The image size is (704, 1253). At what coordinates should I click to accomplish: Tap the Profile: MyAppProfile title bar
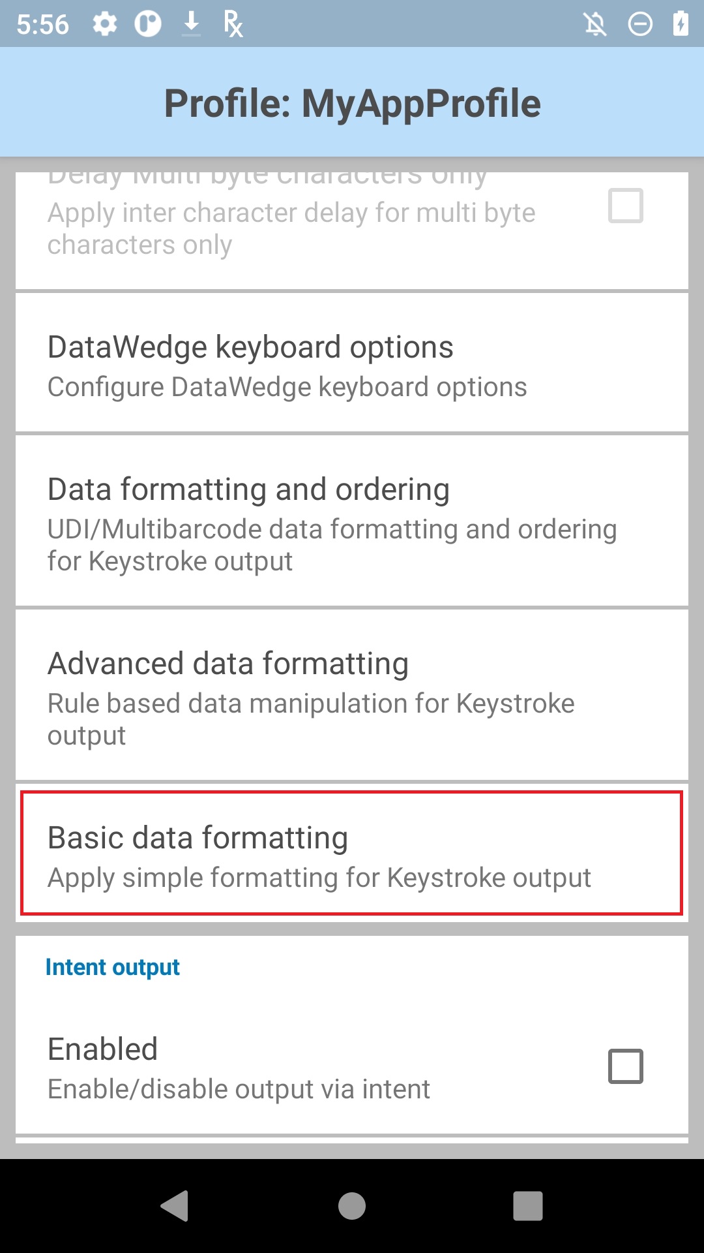tap(352, 103)
